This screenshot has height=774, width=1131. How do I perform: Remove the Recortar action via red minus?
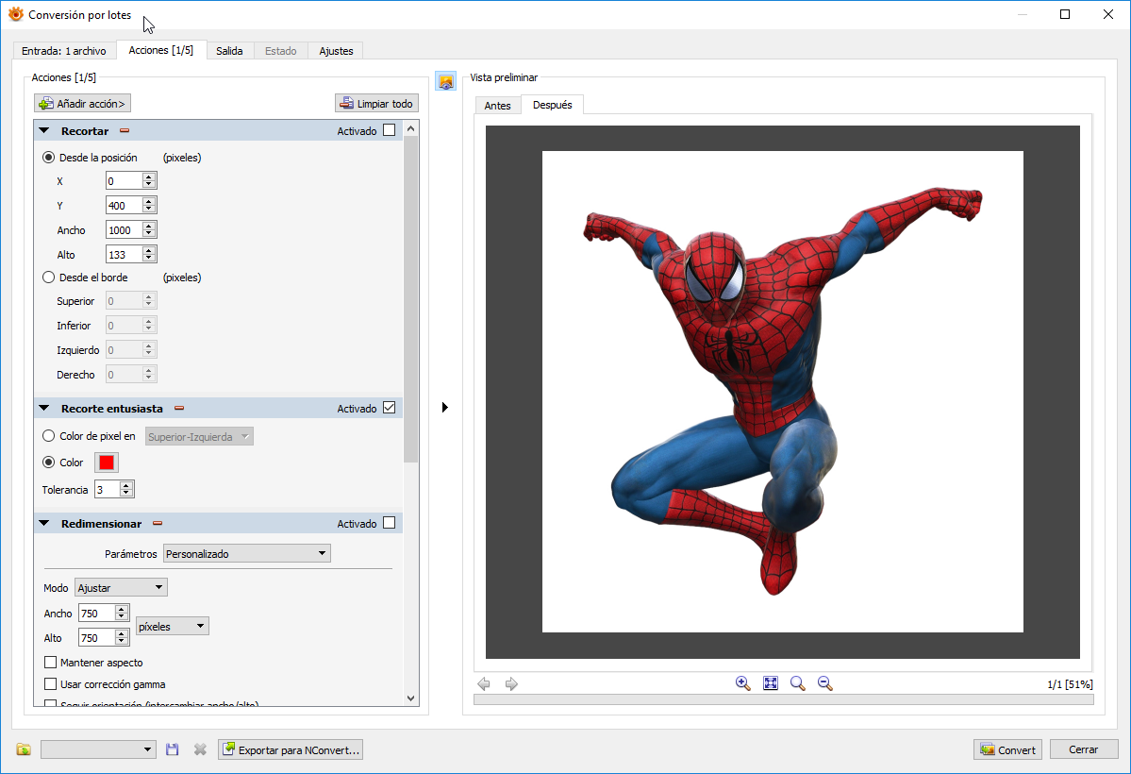coord(124,131)
